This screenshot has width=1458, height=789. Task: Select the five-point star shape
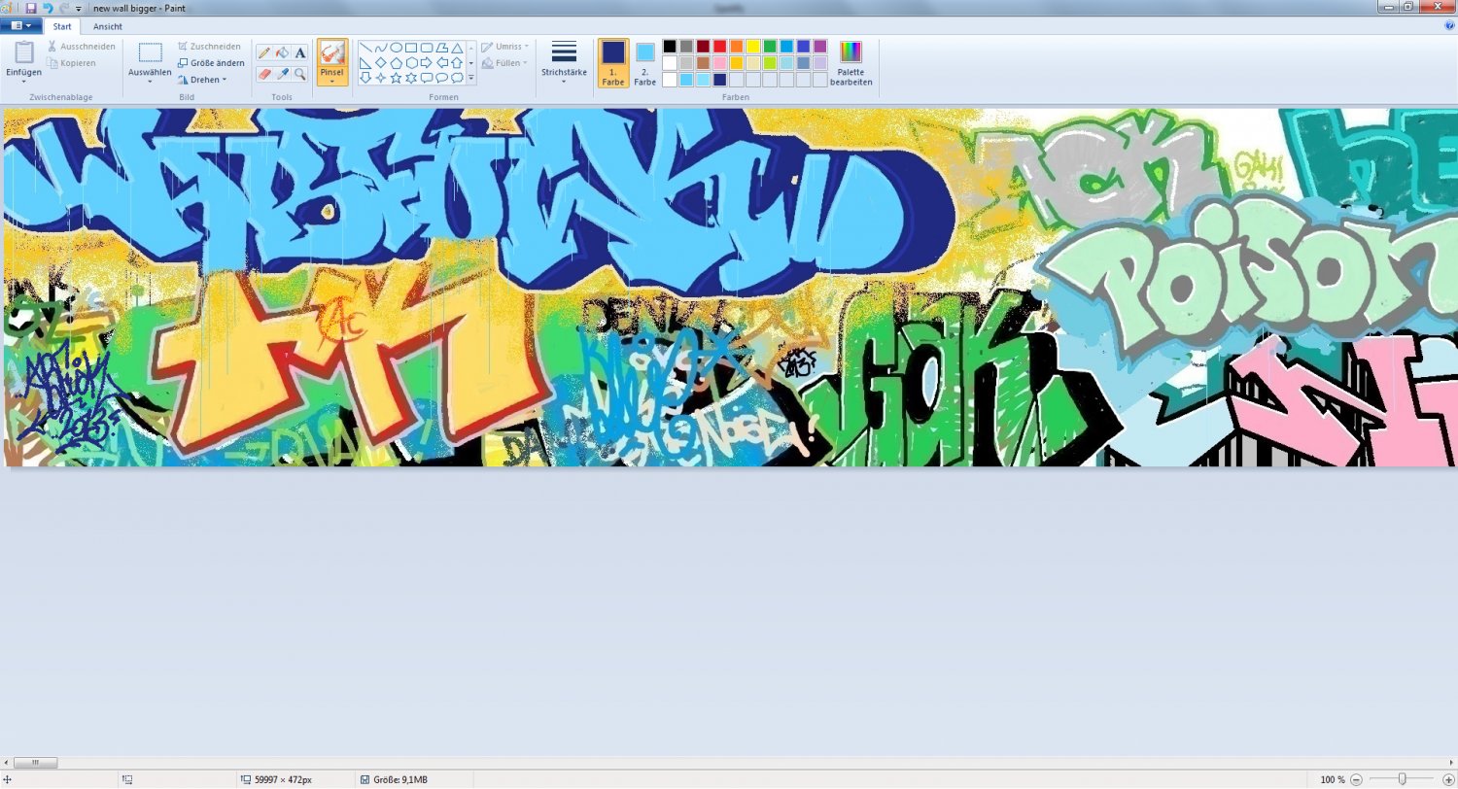pos(396,78)
